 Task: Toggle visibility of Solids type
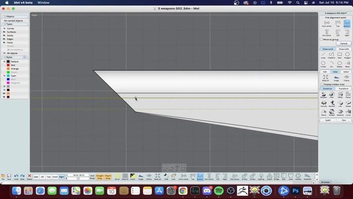tap(4, 35)
